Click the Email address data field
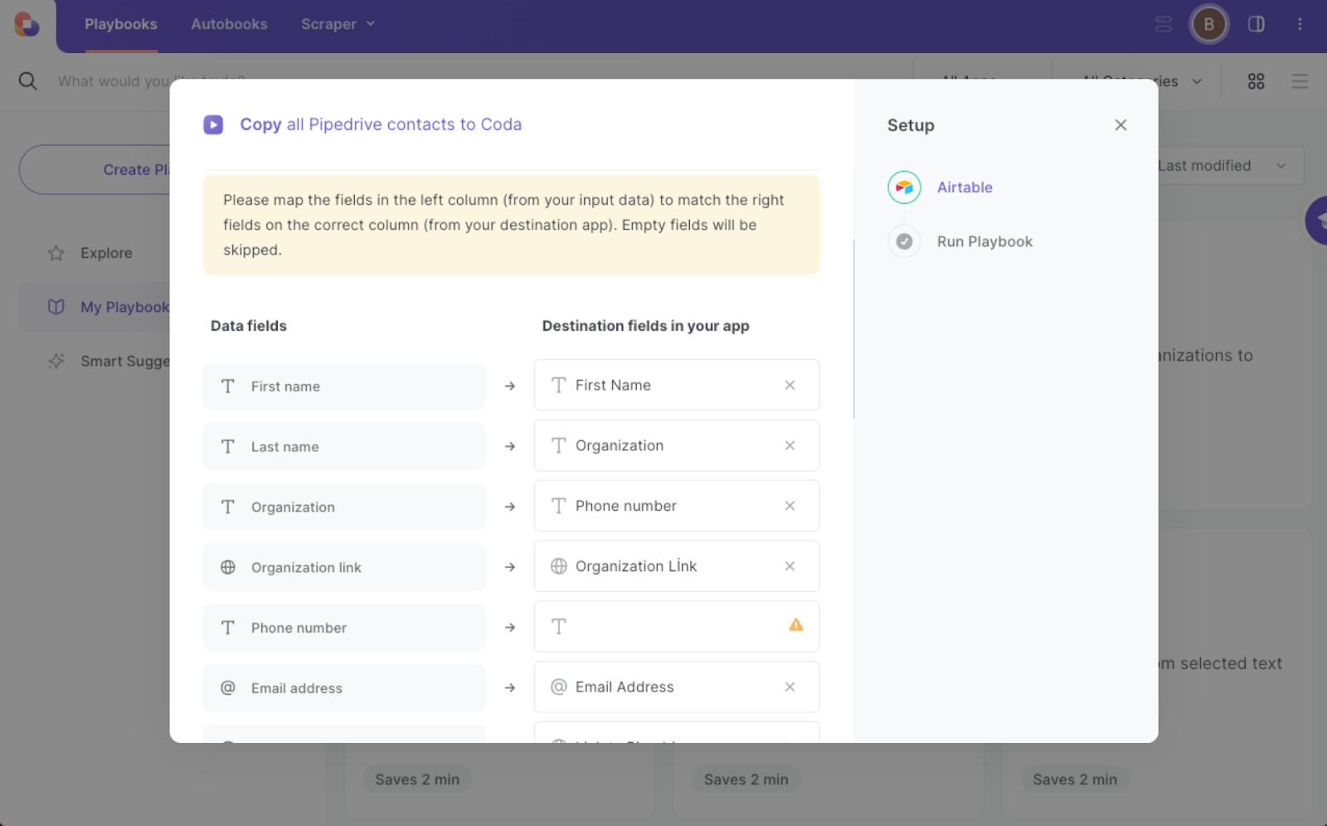Image resolution: width=1327 pixels, height=826 pixels. click(x=344, y=688)
